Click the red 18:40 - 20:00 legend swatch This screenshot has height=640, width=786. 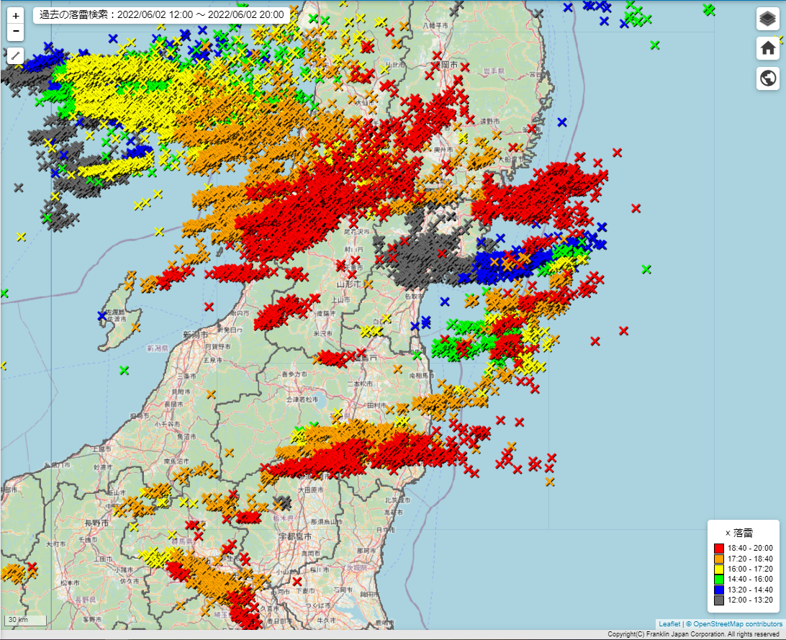coord(719,549)
